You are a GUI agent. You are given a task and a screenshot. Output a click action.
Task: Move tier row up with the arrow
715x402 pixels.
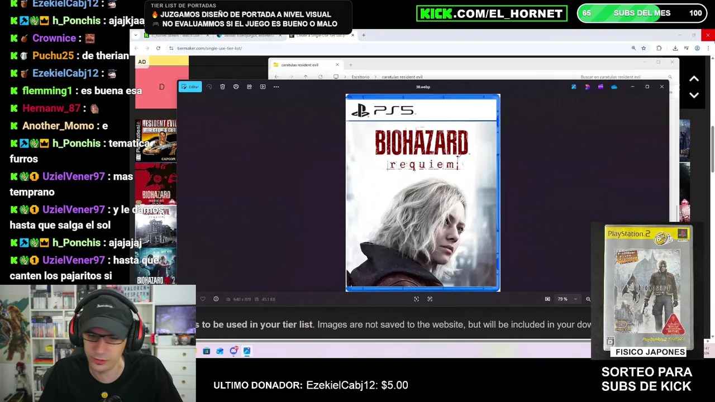694,79
